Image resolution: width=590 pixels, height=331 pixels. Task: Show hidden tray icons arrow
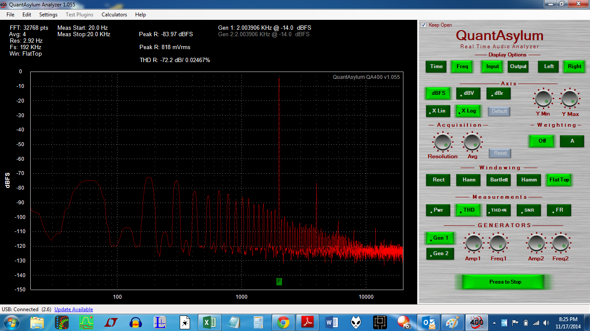(x=494, y=323)
